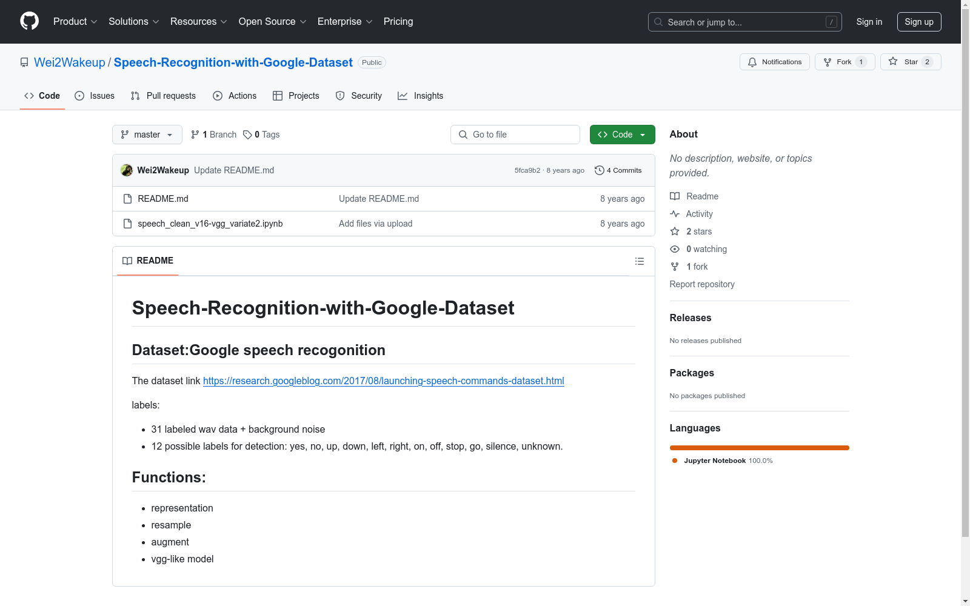970x606 pixels.
Task: Open the Wei2Wakeup owner profile link
Action: pos(70,62)
